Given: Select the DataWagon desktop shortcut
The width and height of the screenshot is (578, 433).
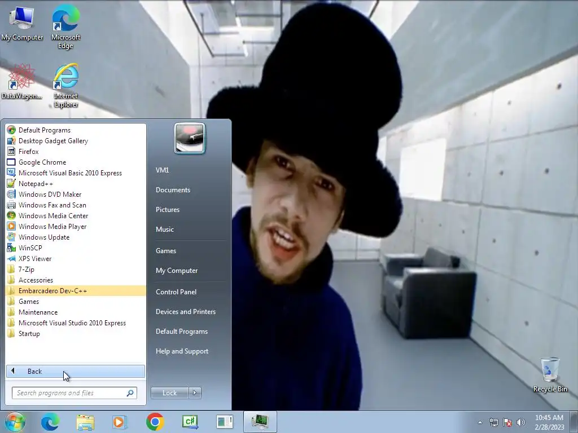Looking at the screenshot, I should (22, 82).
